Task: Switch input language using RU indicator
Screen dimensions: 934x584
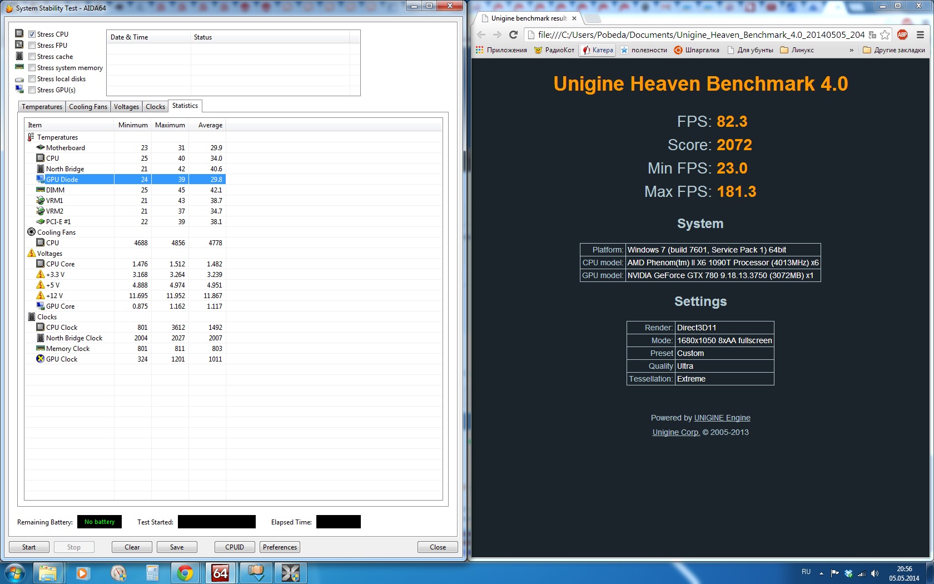Action: click(x=806, y=572)
